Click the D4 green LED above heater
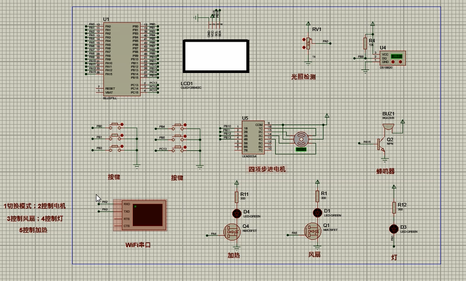The image size is (466, 281). coord(237,214)
